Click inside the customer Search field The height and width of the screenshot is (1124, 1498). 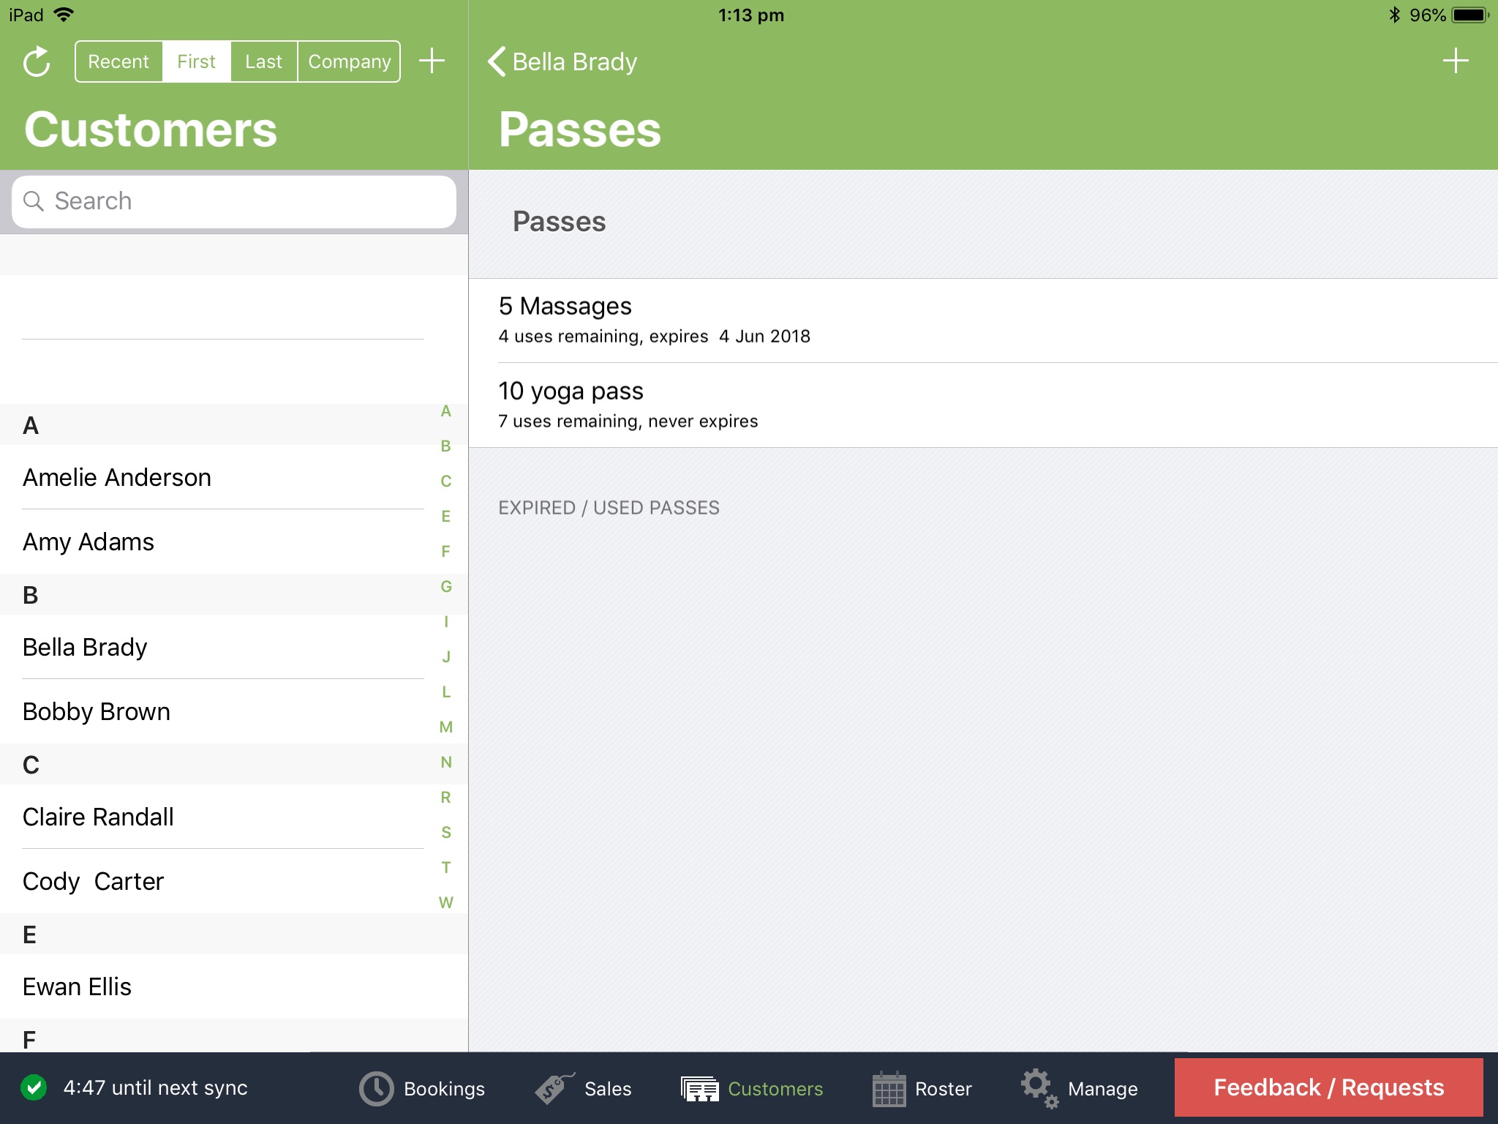[x=234, y=201]
